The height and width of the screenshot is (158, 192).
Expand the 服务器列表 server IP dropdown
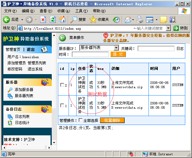click(116, 48)
